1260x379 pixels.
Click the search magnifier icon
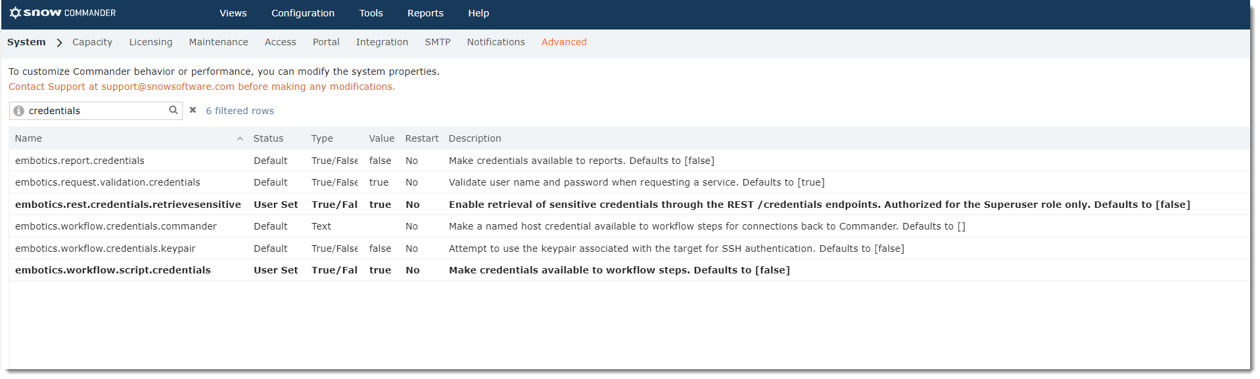click(174, 110)
